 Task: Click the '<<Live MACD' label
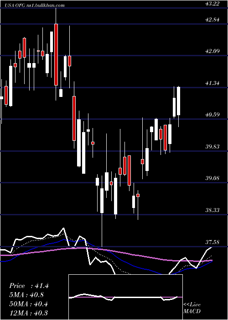[x=192, y=308]
